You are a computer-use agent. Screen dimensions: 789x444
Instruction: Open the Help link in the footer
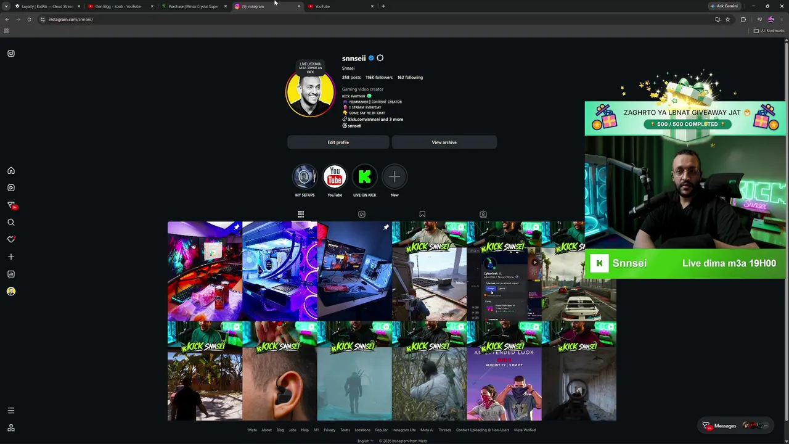point(305,430)
